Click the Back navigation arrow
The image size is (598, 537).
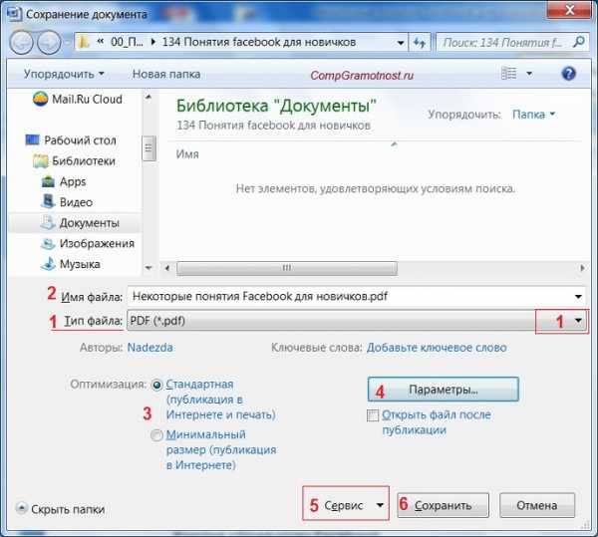pyautogui.click(x=21, y=42)
